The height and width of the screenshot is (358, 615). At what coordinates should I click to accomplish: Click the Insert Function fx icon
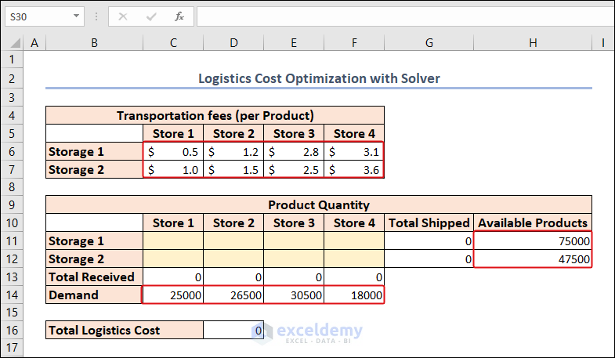tap(179, 16)
